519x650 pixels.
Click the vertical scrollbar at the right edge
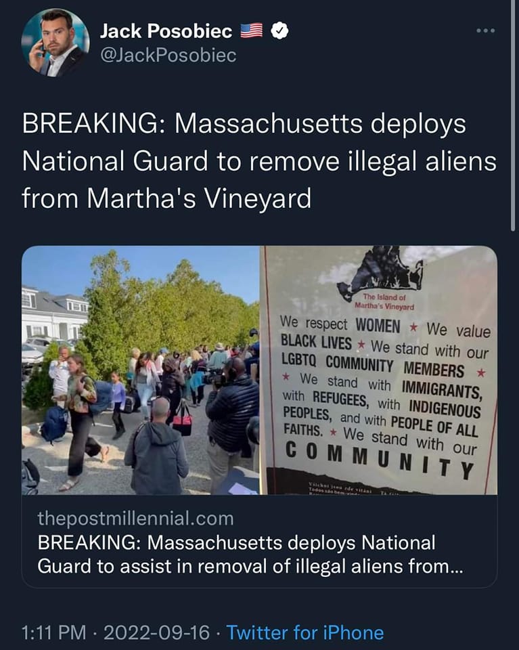click(513, 116)
